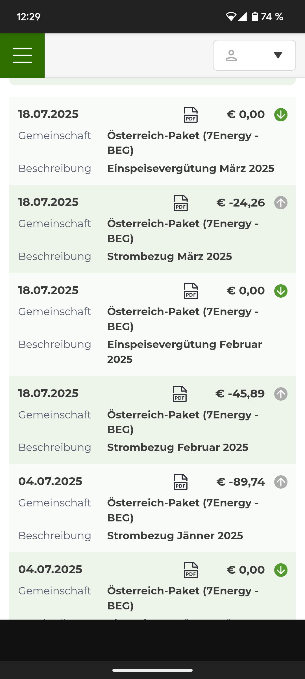The height and width of the screenshot is (679, 305).
Task: Expand the user account dropdown
Action: [x=278, y=55]
